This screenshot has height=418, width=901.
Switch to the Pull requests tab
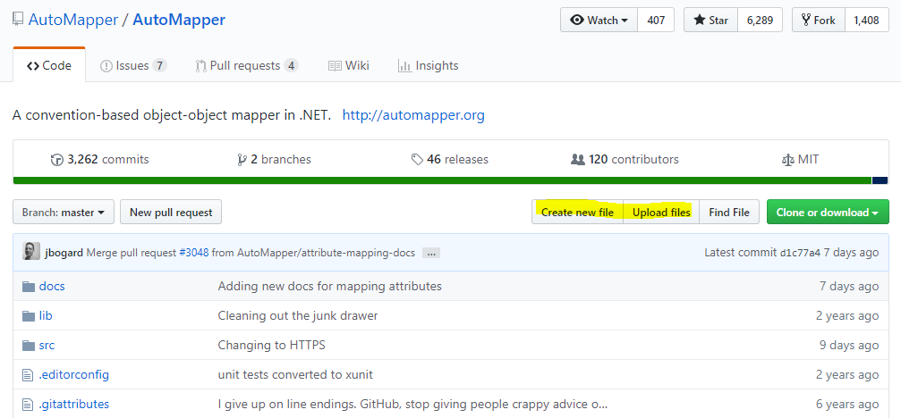(247, 65)
